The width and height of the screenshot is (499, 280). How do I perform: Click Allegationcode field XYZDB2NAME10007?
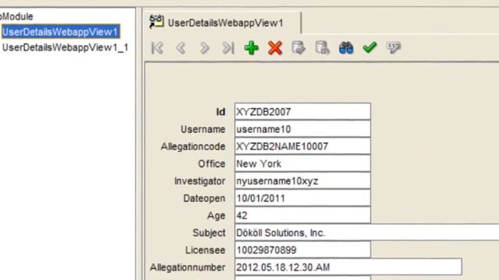tap(303, 146)
